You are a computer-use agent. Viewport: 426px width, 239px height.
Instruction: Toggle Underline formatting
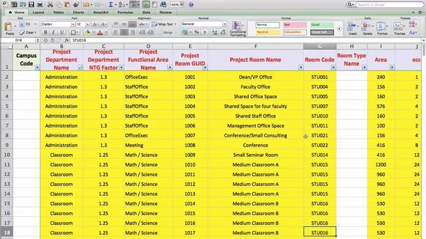point(62,33)
